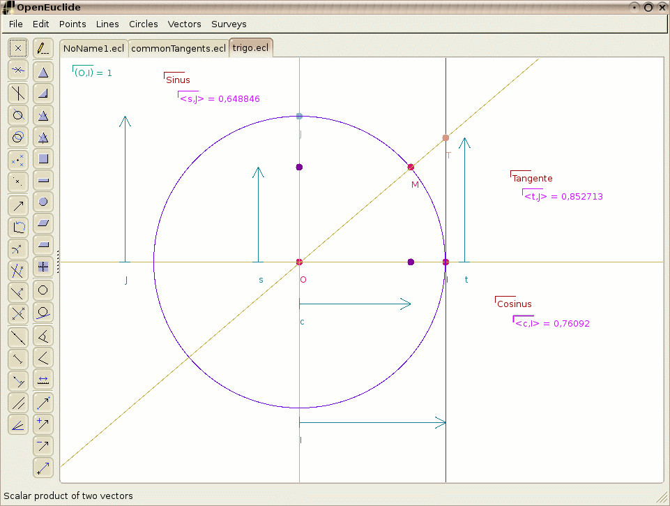
Task: Select the grid cross square tool
Action: (x=43, y=267)
